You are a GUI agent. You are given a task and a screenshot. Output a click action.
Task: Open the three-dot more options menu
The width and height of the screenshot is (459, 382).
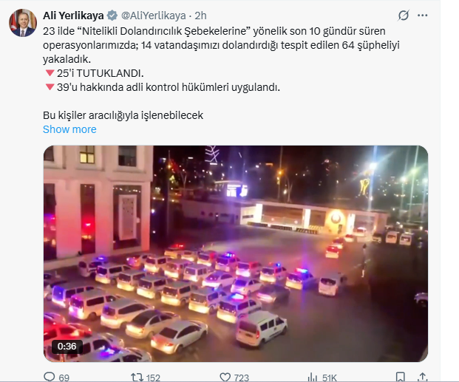pyautogui.click(x=422, y=16)
